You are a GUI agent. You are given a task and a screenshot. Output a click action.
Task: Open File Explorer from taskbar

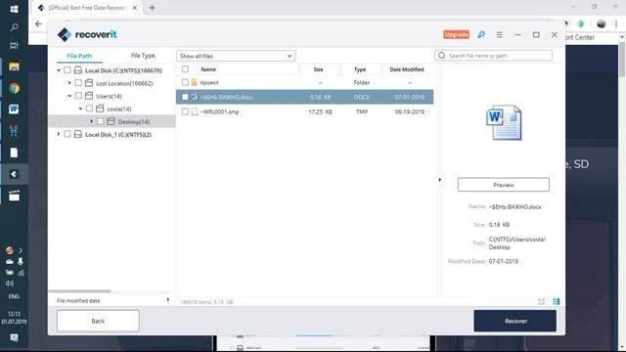pos(14,66)
